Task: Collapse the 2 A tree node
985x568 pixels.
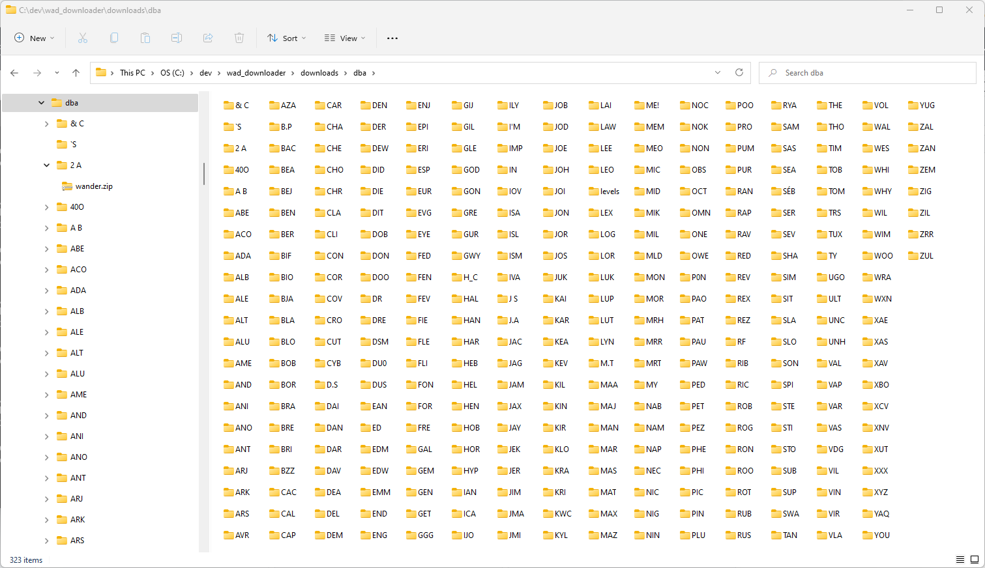Action: 46,165
